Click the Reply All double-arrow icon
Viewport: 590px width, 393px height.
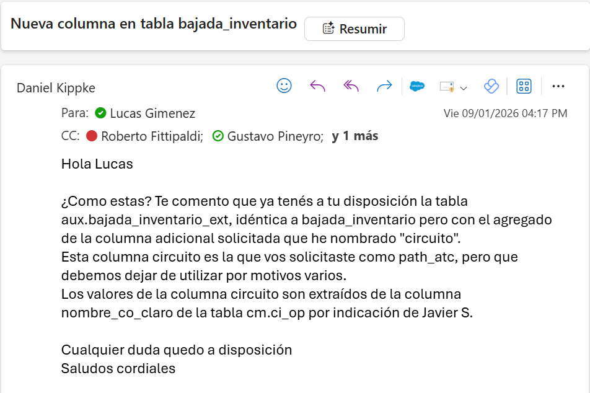tap(351, 86)
